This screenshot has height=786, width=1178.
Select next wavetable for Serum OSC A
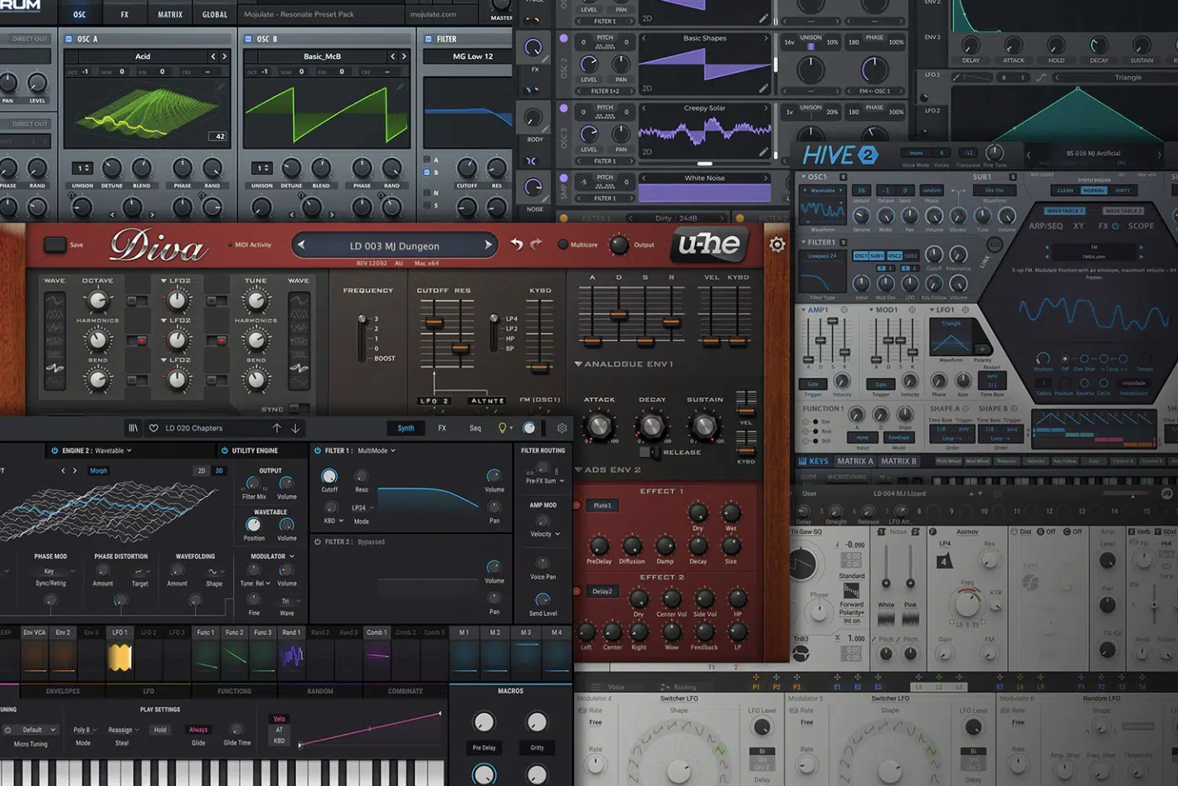(x=224, y=56)
